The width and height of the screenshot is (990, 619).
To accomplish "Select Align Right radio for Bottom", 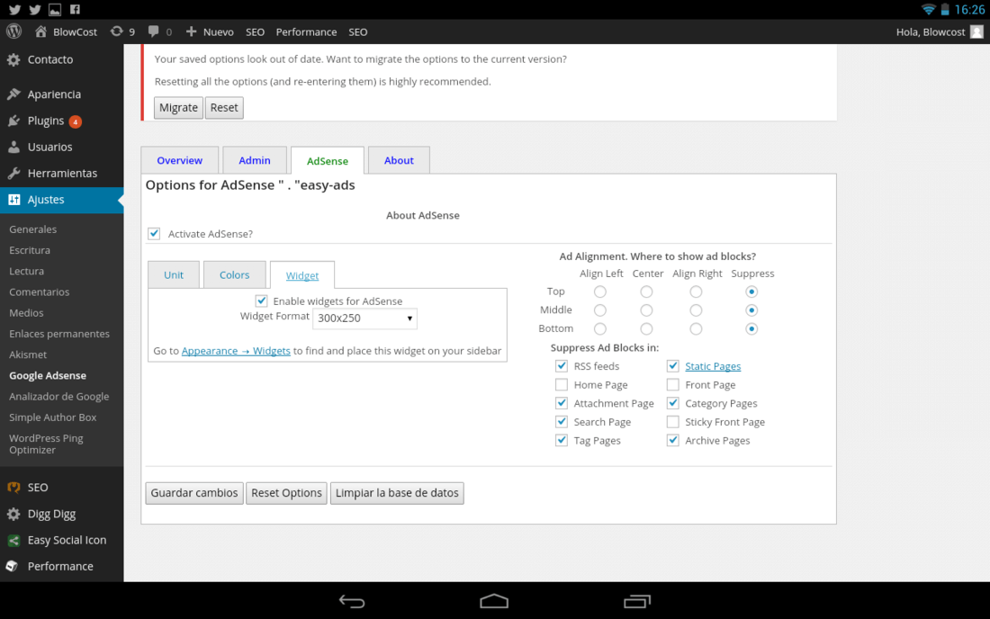I will coord(696,328).
